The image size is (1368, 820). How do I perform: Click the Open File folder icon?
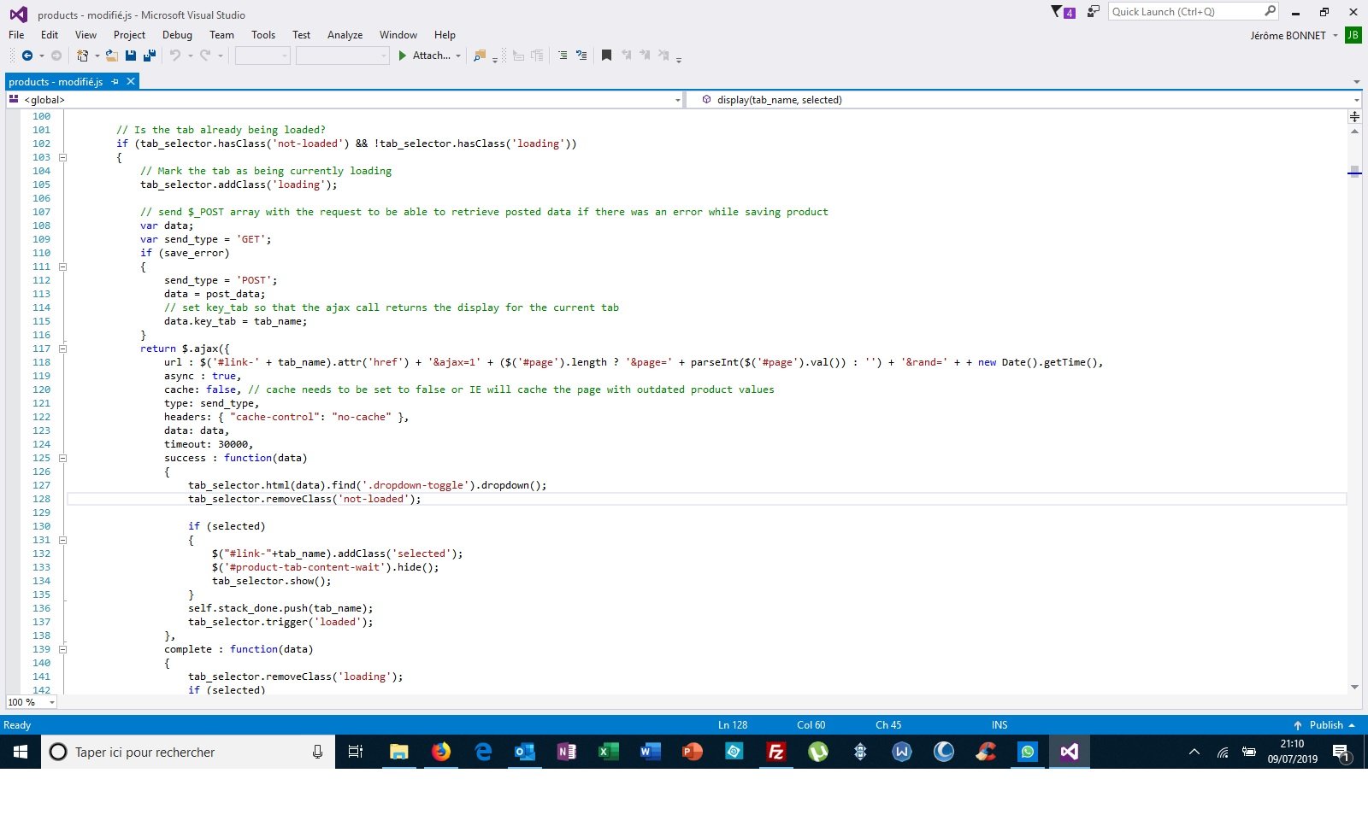click(x=112, y=56)
